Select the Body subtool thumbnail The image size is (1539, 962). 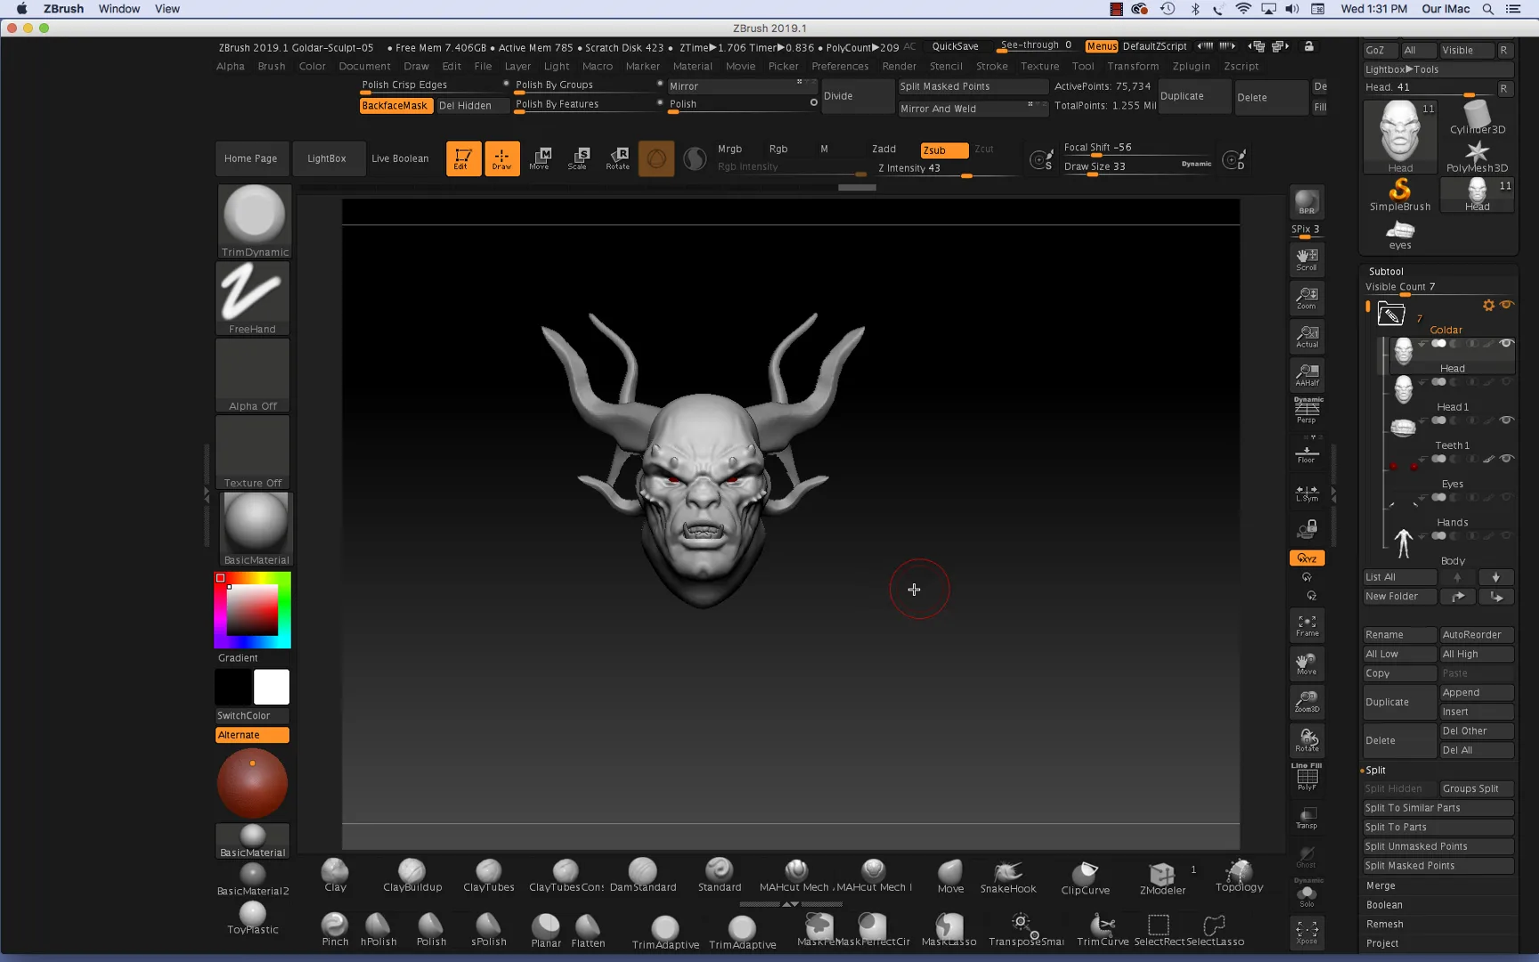pos(1404,542)
